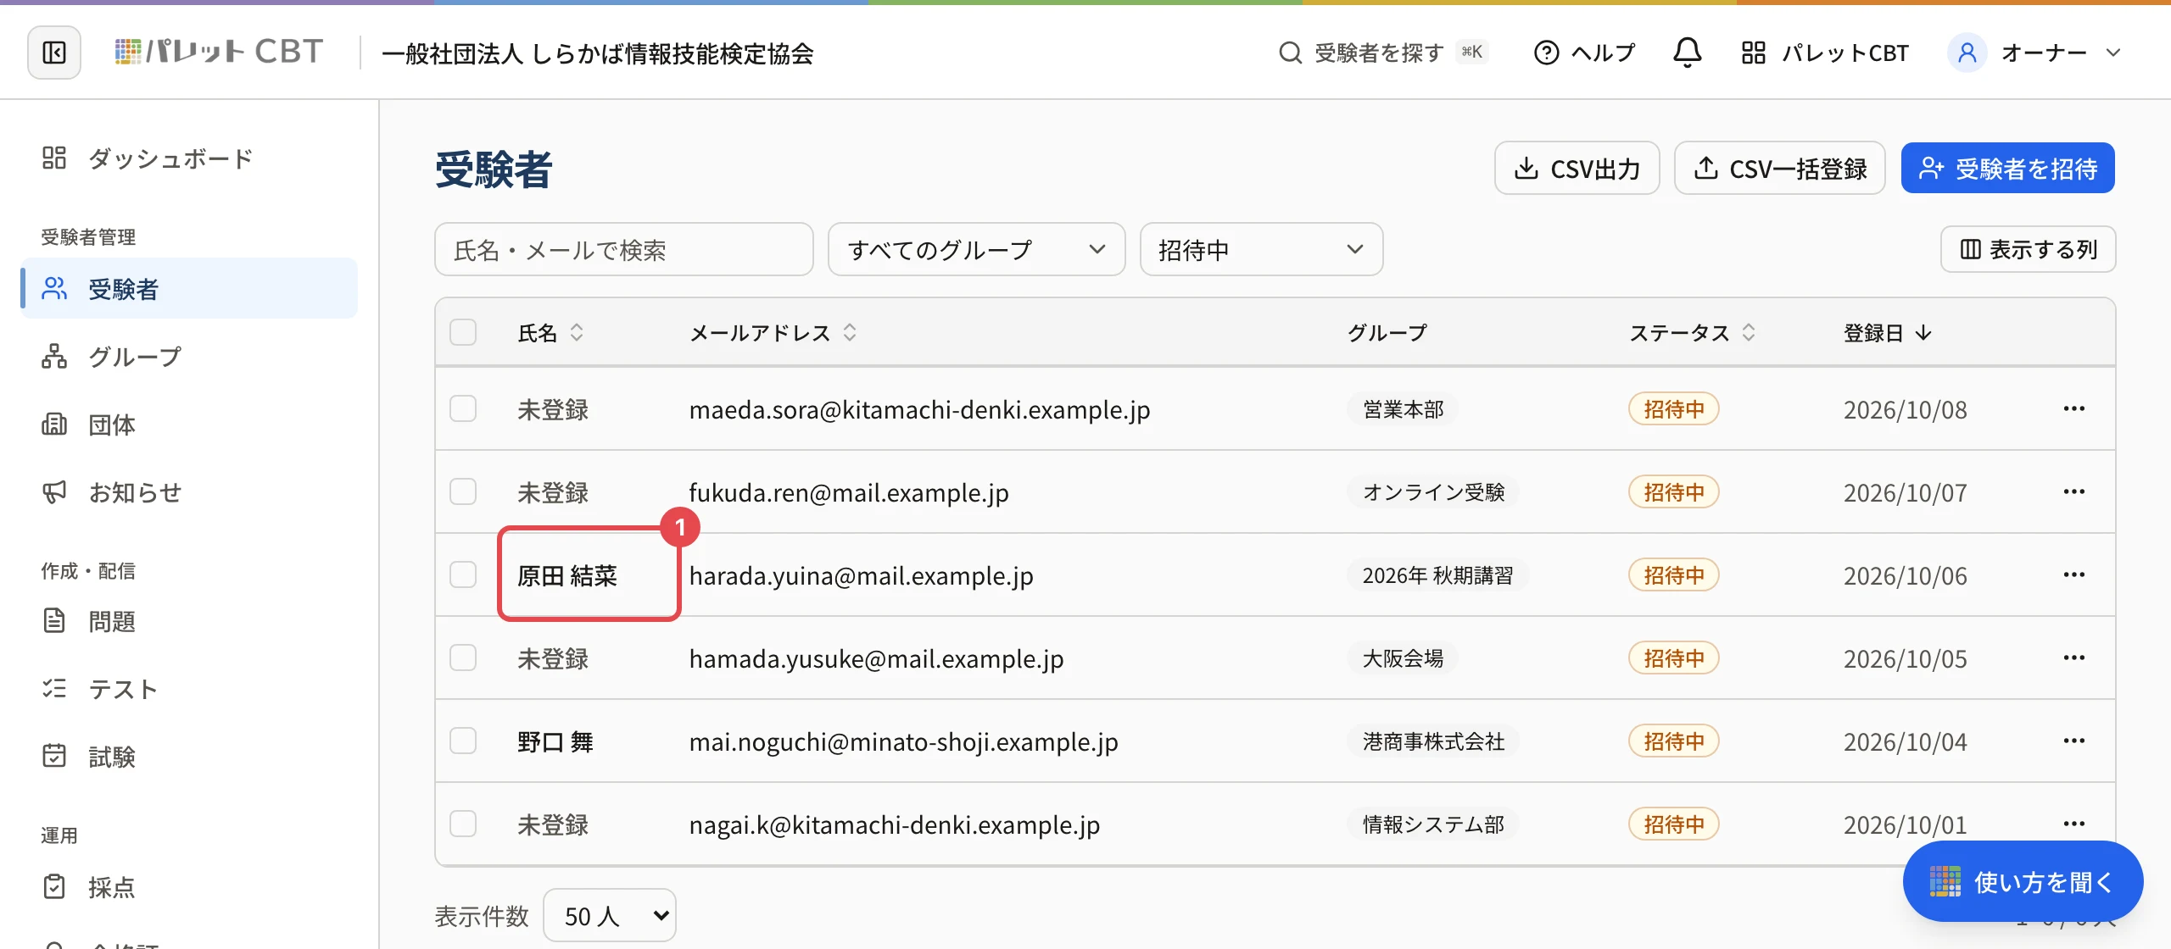This screenshot has height=949, width=2171.
Task: Toggle the select-all checkbox in table header
Action: click(463, 332)
